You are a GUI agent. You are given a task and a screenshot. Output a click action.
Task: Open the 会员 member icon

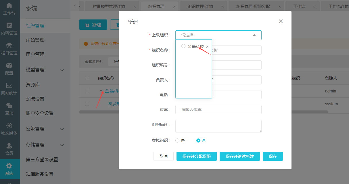click(9, 146)
